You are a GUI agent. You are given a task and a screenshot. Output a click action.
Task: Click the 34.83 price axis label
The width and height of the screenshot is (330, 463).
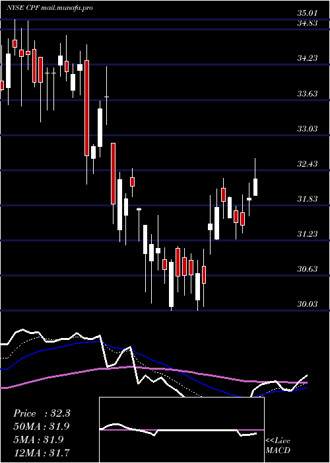[x=307, y=23]
